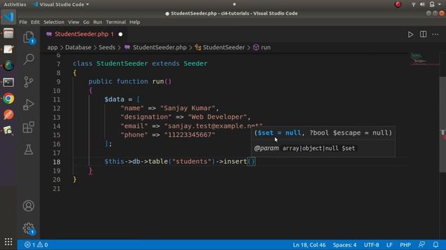Launch Files from the Ubuntu dock
This screenshot has width=446, height=250.
tap(8, 33)
